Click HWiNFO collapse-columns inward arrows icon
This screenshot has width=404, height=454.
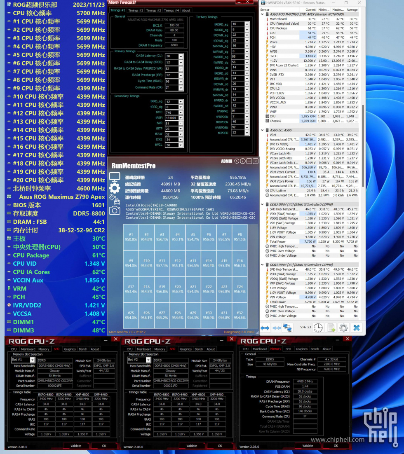point(277,328)
